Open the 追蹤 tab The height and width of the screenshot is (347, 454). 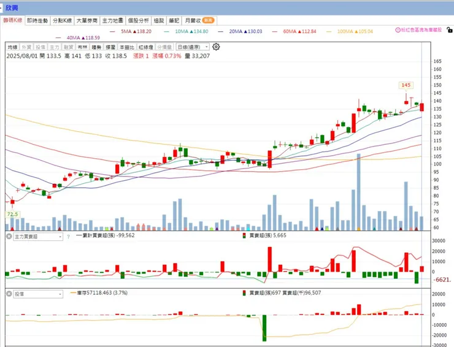159,21
